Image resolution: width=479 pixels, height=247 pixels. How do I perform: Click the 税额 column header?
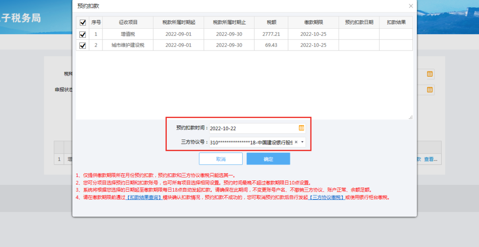tap(271, 22)
